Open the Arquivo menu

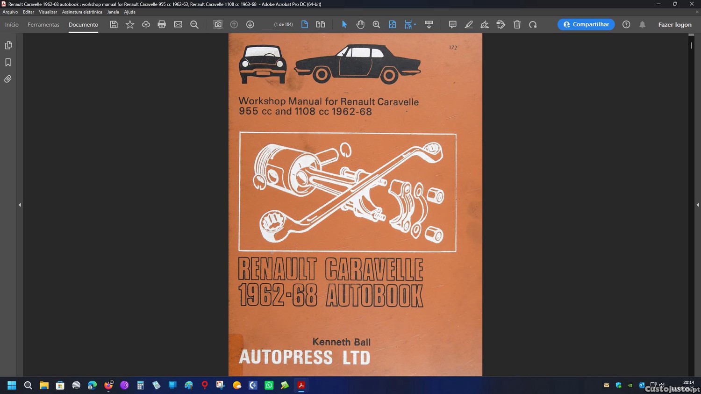click(10, 12)
